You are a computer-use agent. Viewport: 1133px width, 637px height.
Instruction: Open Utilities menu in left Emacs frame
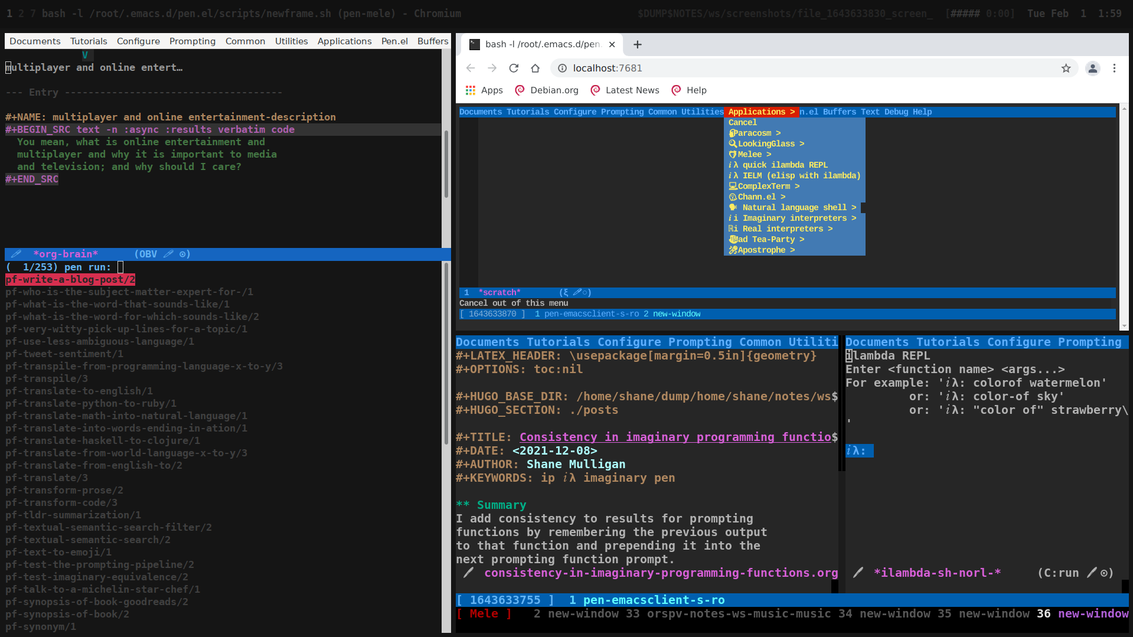[x=291, y=41]
